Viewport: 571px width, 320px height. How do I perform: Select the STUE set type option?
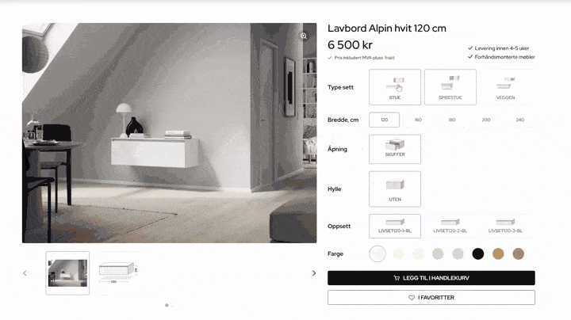pyautogui.click(x=395, y=87)
